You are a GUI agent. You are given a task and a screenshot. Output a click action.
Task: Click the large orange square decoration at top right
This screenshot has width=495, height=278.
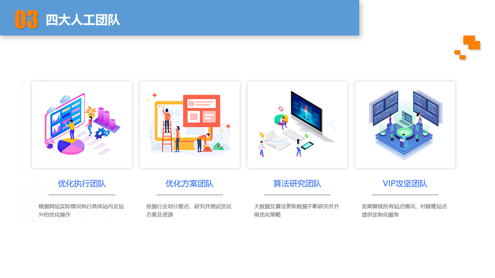471,42
